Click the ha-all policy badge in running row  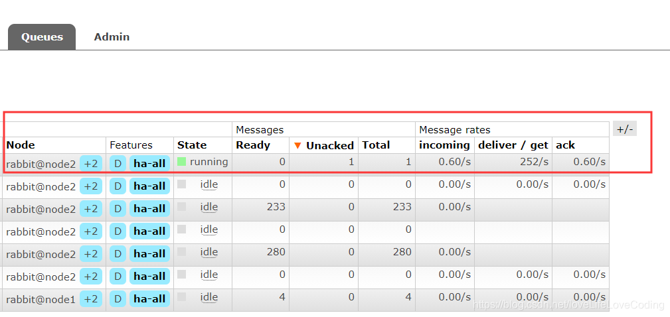coord(149,163)
